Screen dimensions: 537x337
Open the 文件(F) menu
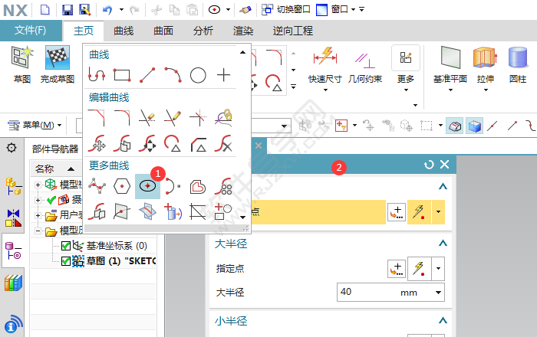(x=31, y=31)
